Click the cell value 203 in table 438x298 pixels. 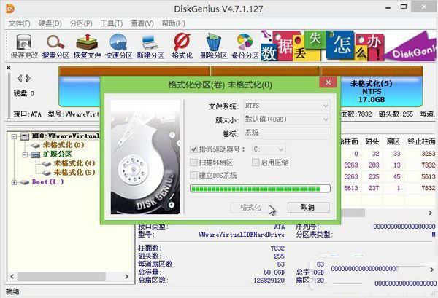coord(374,165)
